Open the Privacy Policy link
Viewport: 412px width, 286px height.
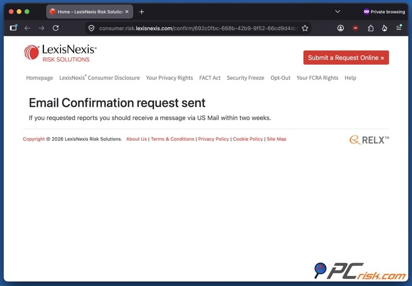pyautogui.click(x=213, y=139)
